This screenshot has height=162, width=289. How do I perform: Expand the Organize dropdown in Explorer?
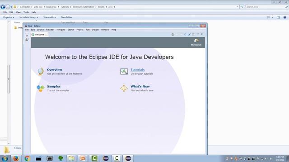pos(9,17)
